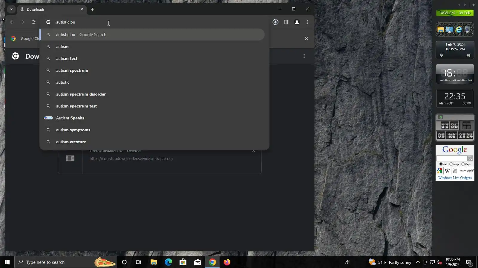Open Mail app from taskbar
Image resolution: width=478 pixels, height=268 pixels.
pos(198,262)
